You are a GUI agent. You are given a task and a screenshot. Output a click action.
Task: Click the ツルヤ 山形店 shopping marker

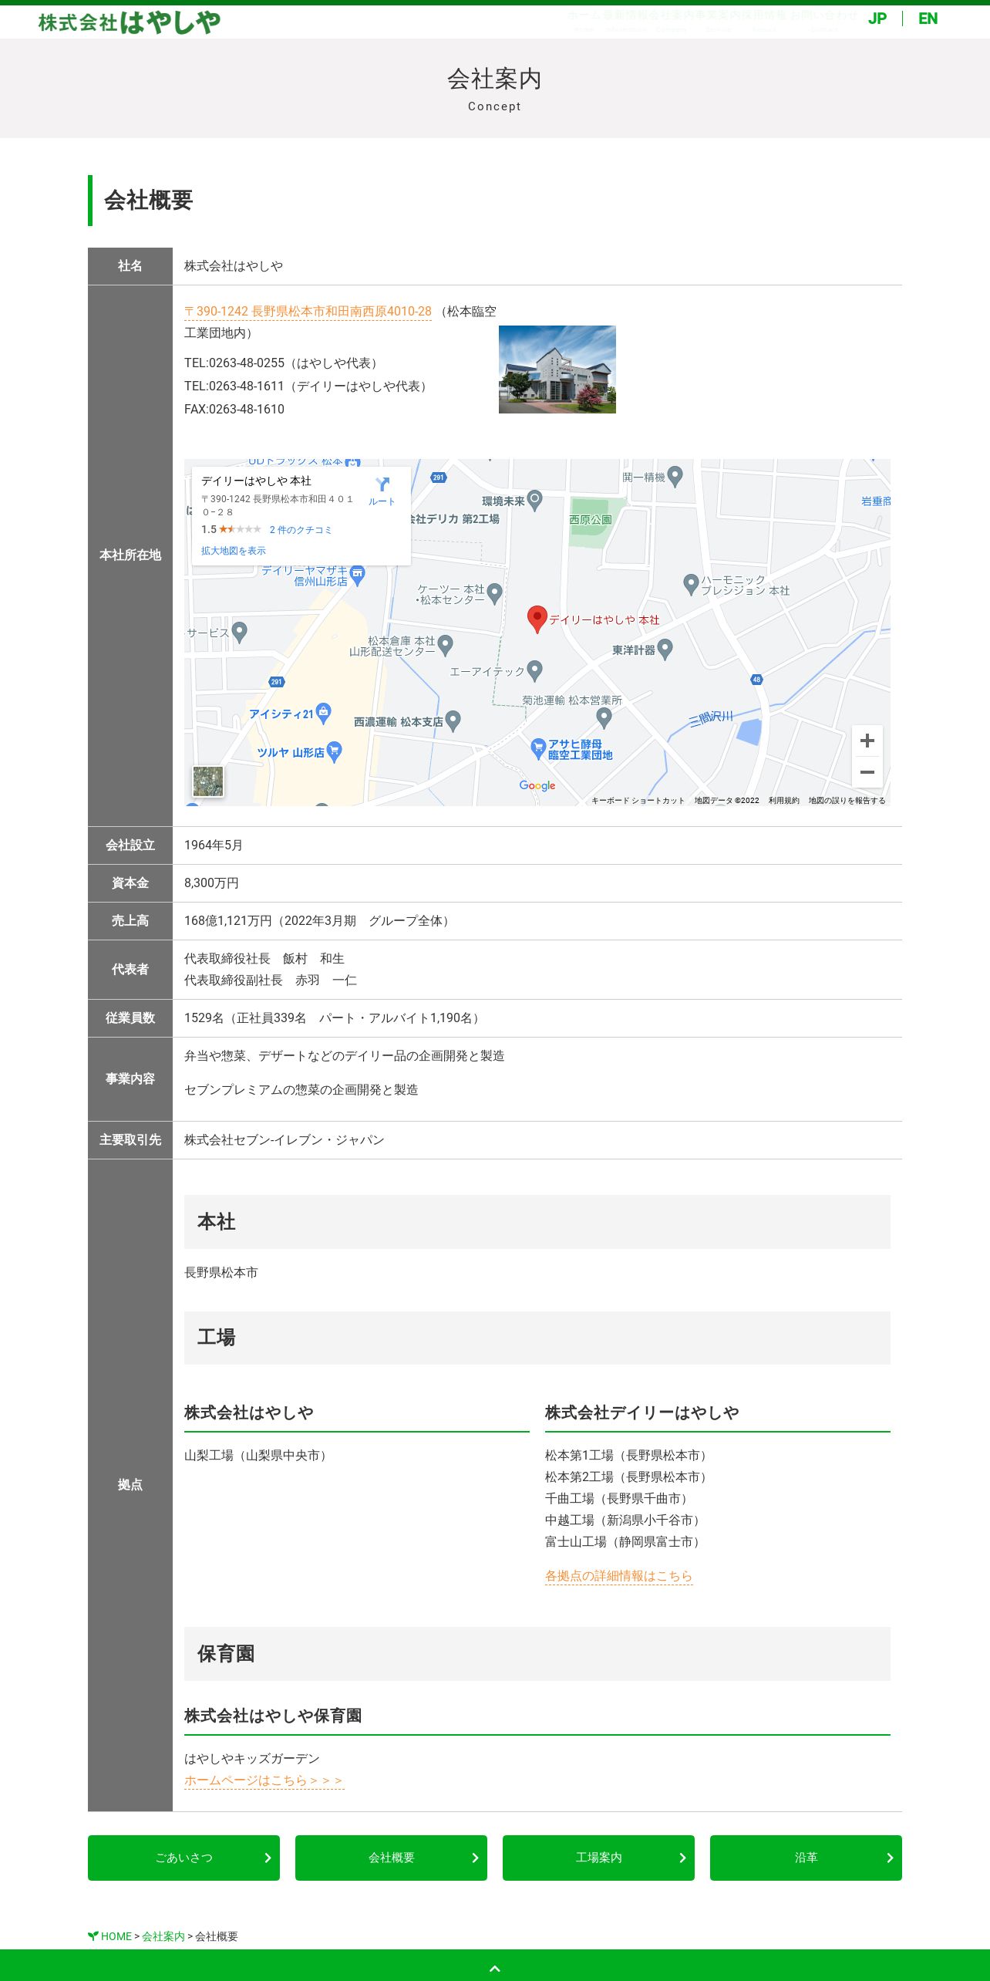click(x=334, y=751)
